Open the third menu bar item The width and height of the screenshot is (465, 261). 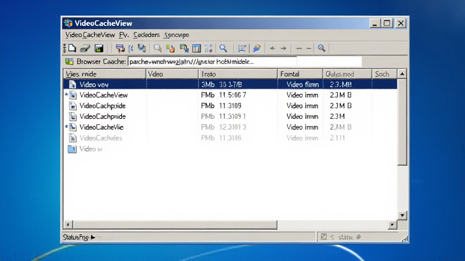[147, 35]
